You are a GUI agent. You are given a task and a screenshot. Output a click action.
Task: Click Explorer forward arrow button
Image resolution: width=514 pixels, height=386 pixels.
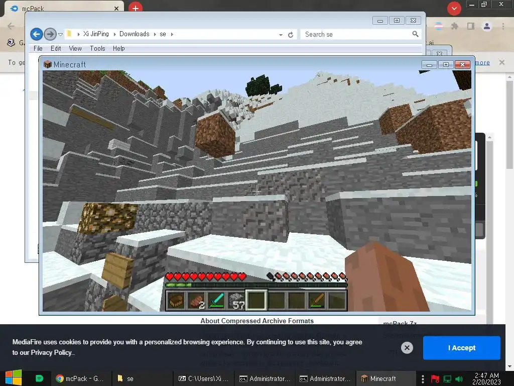point(50,34)
